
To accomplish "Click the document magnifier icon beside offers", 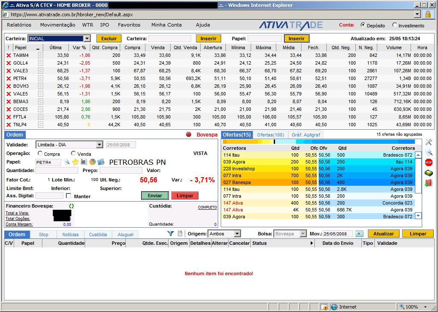I will click(x=429, y=152).
